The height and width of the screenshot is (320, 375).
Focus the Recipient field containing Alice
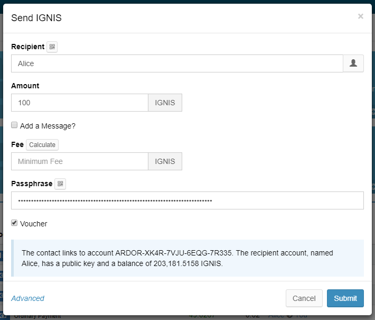(177, 63)
